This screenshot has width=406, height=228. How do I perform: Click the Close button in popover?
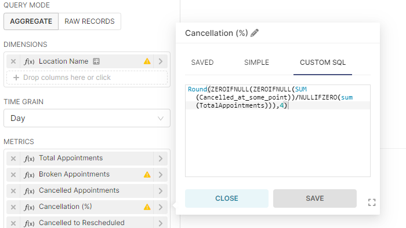pos(227,198)
